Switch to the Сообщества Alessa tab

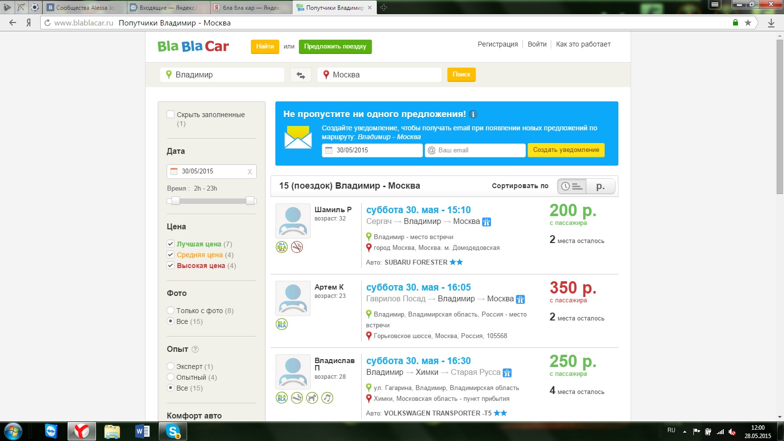[84, 7]
